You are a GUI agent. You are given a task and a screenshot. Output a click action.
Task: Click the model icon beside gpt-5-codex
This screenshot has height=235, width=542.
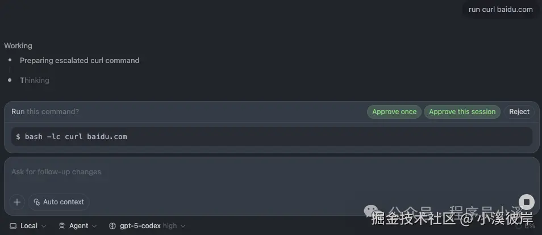click(x=112, y=226)
